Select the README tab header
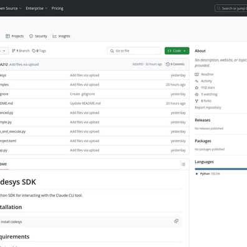Image resolution: width=247 pixels, height=247 pixels. tap(4, 164)
